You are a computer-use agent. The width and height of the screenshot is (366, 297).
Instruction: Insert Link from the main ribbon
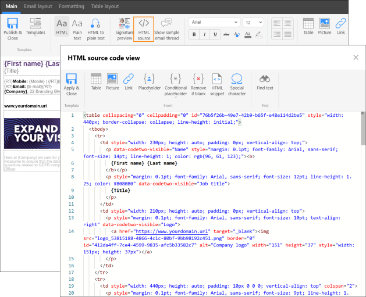pos(340,27)
